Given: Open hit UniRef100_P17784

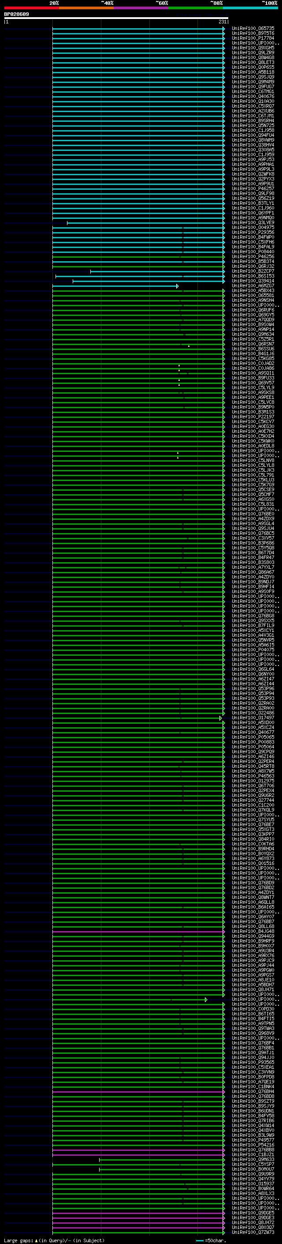Looking at the screenshot, I should 253,38.
